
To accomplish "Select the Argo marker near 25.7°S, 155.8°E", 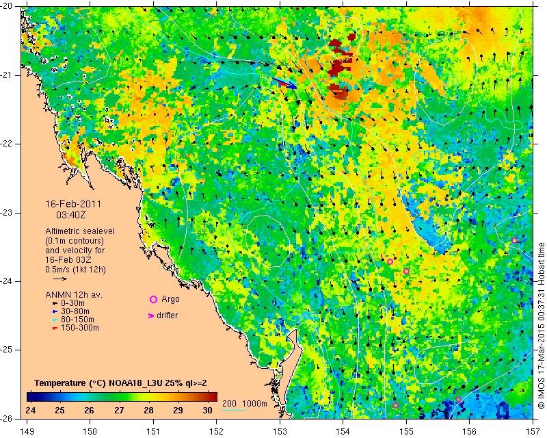I will (458, 399).
